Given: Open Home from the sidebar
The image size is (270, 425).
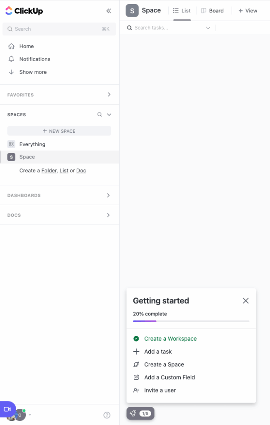Looking at the screenshot, I should 26,46.
